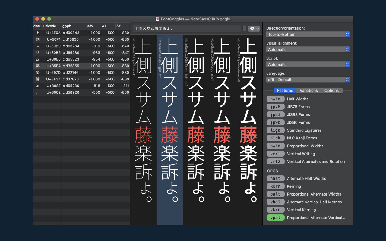Viewport: 386px width, 241px height.
Task: Select the glyph row cid35855
Action: [81, 66]
